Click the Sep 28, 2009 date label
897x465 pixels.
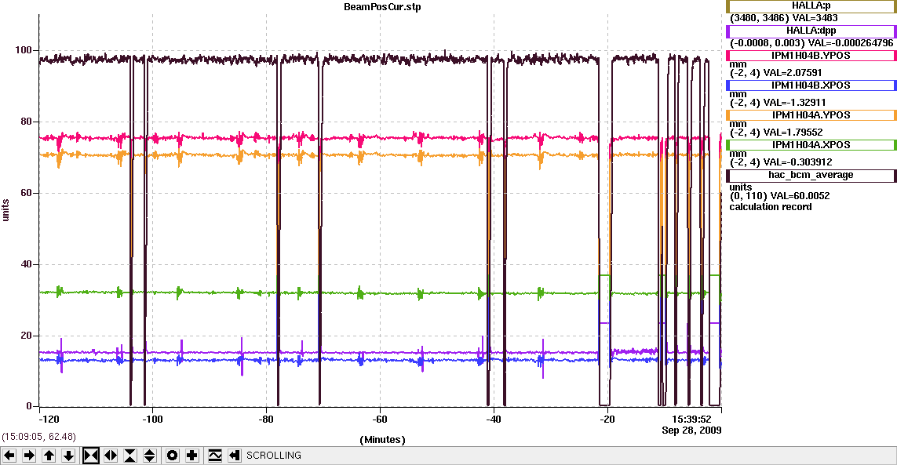coord(691,430)
